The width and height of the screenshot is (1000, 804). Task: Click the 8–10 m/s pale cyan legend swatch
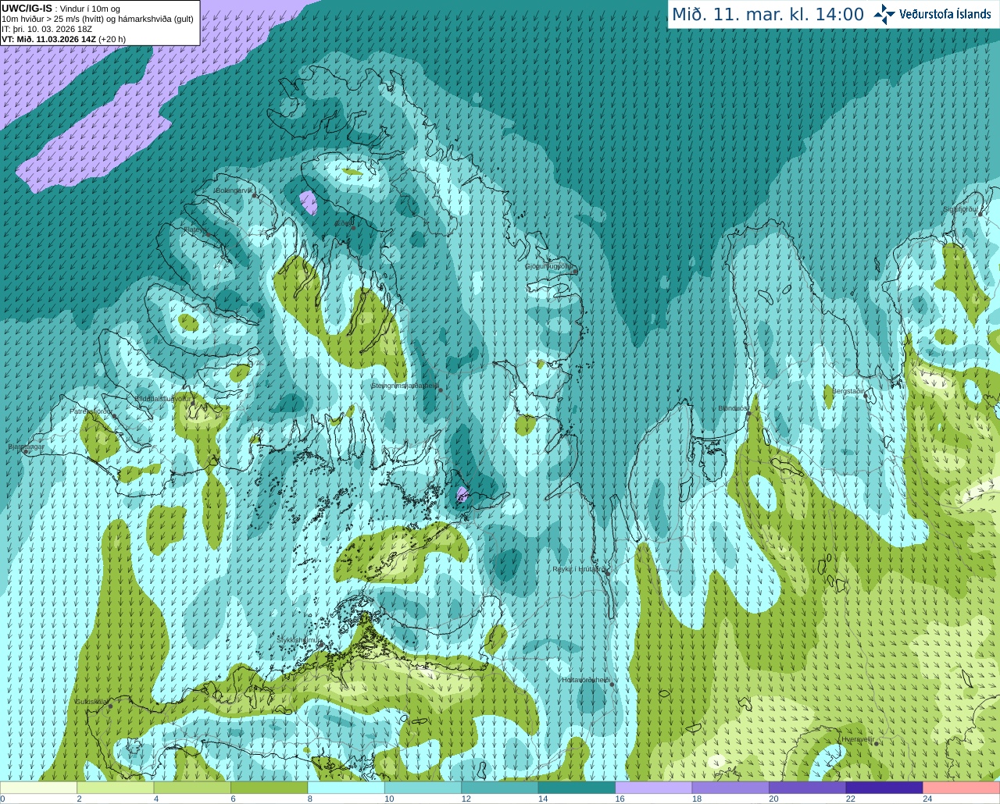pyautogui.click(x=346, y=788)
